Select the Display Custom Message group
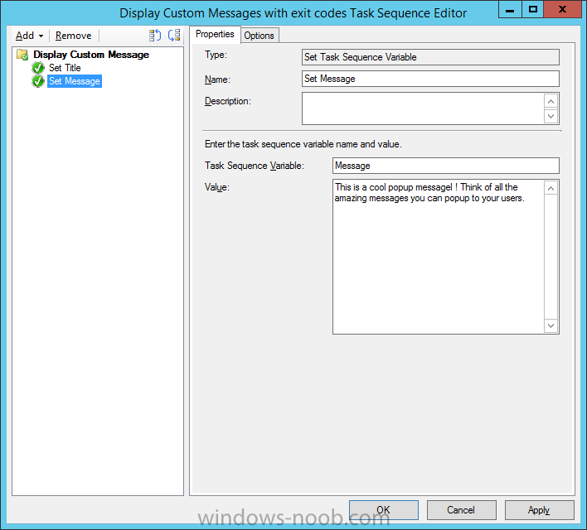This screenshot has height=530, width=587. point(91,55)
